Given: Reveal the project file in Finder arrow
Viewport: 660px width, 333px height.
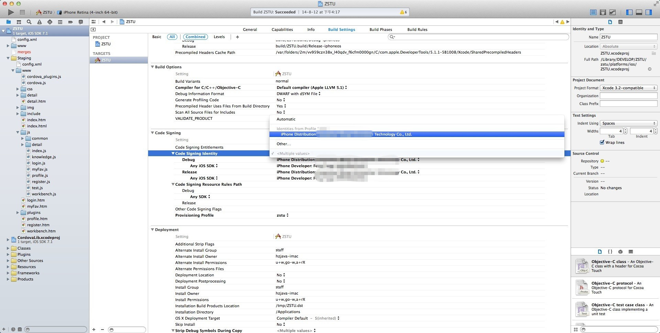Looking at the screenshot, I should click(x=650, y=69).
